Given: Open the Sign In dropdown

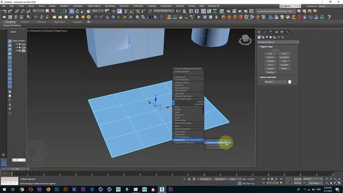Looking at the screenshot, I should [x=290, y=6].
